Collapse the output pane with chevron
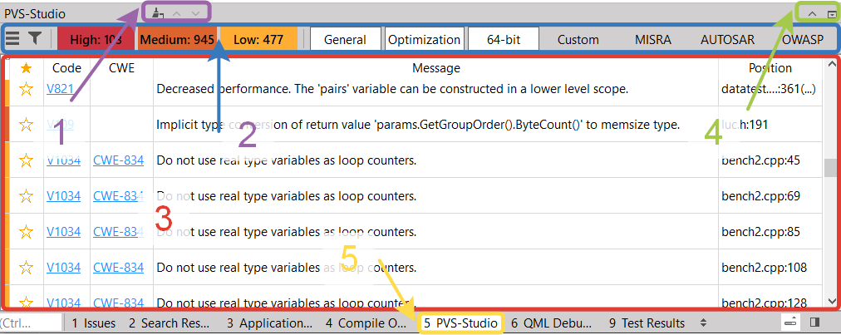Image resolution: width=841 pixels, height=335 pixels. coord(812,13)
